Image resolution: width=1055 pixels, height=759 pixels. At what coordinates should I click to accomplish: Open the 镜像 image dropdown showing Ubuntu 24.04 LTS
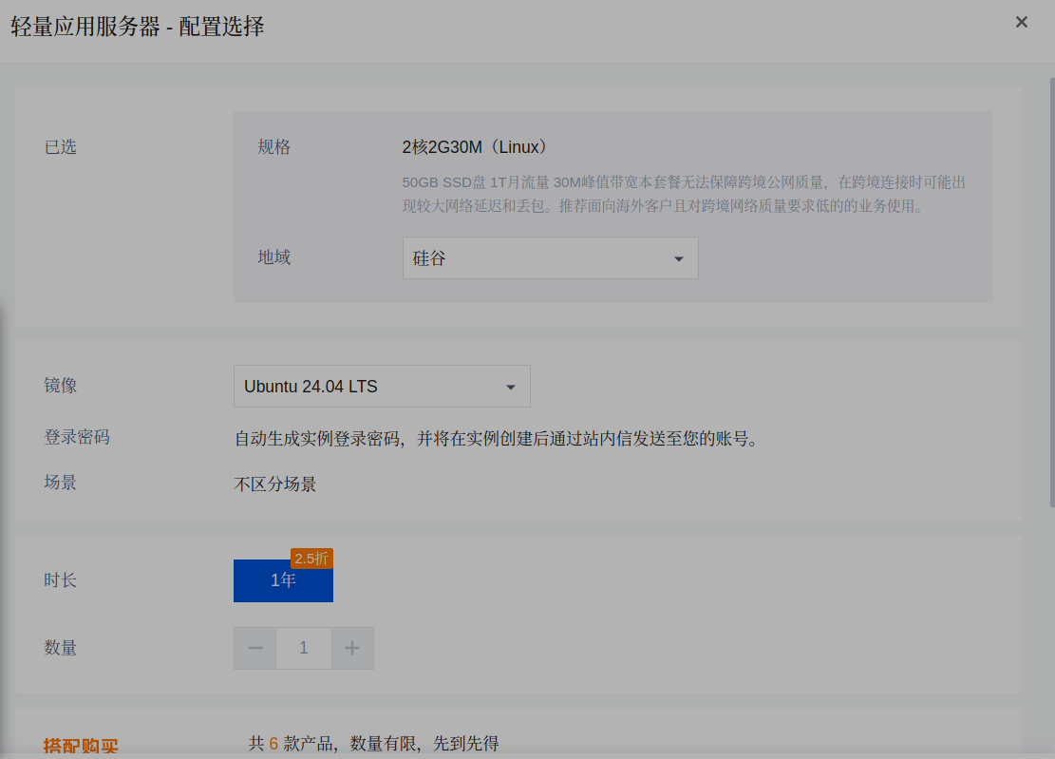(381, 386)
